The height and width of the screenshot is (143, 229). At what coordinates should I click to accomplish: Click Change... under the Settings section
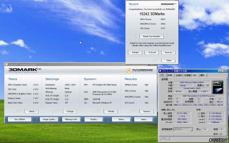pos(71,111)
